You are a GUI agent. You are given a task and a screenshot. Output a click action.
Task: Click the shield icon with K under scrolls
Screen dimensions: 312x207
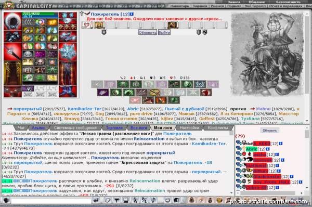point(104,32)
